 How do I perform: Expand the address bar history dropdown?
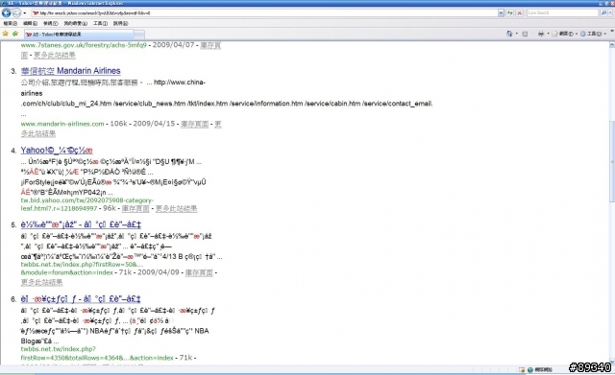click(501, 12)
